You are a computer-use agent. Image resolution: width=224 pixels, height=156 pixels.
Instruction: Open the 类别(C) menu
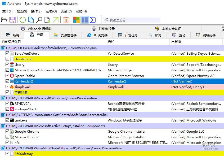(66, 11)
